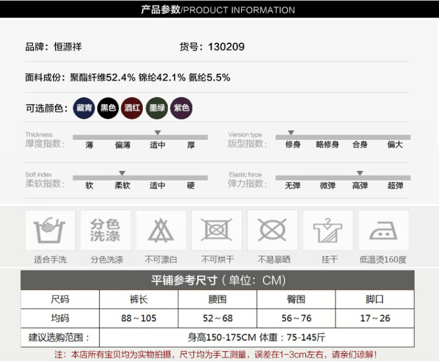Click the do-not-bleach triangle icon
The width and height of the screenshot is (439, 364).
coord(161,230)
